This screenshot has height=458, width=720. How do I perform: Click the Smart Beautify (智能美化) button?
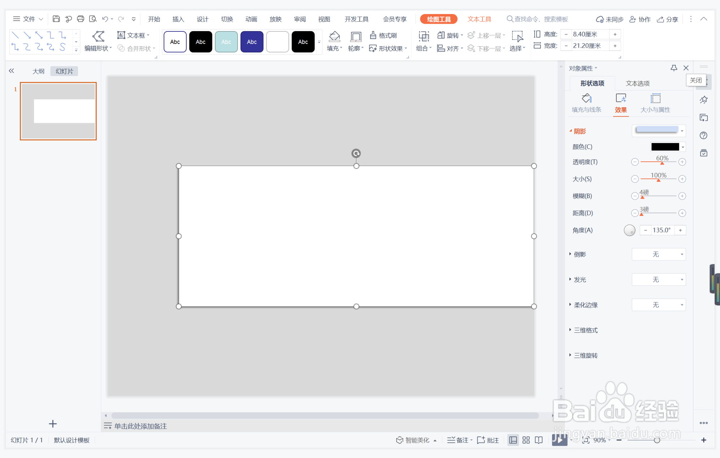[x=413, y=440]
